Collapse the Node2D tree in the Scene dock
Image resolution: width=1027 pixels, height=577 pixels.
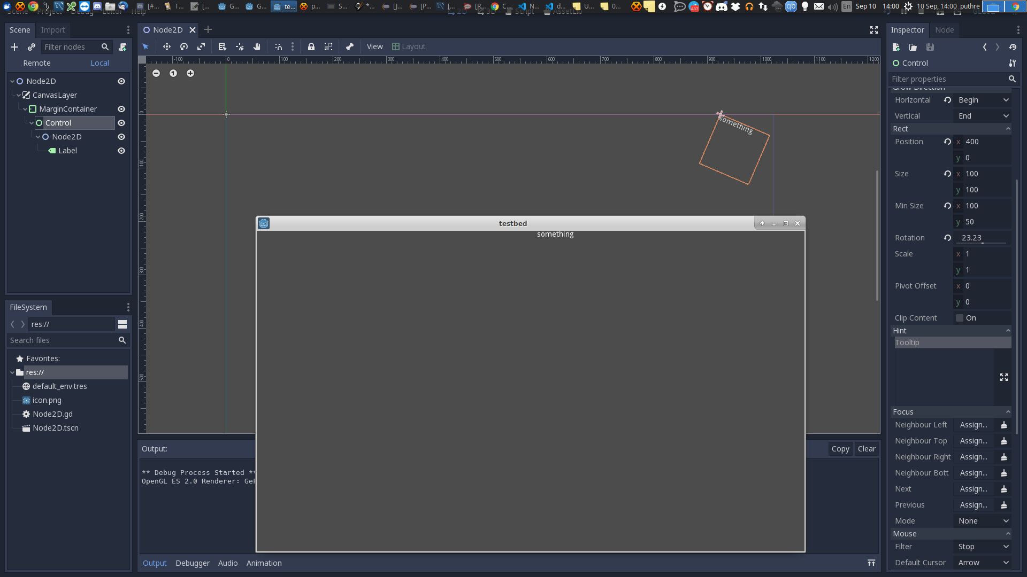(12, 81)
